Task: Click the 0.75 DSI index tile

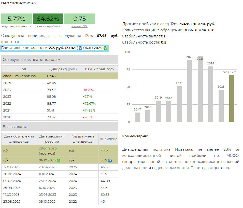Action: pos(79,19)
